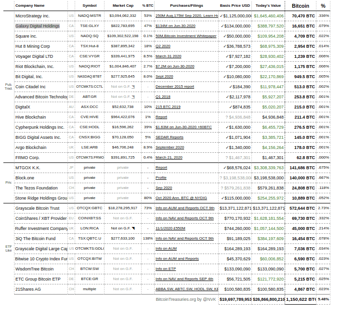Click the '$26,866,800,210' total value cell
Screen dimensions: 341x309
coord(269,299)
